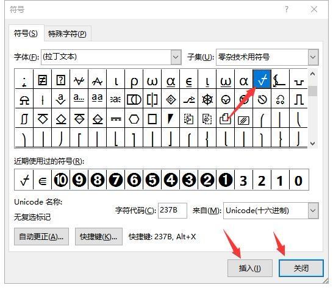Screen dimensions: 333x288
Task: Select recent not check mark symbol
Action: 24,180
